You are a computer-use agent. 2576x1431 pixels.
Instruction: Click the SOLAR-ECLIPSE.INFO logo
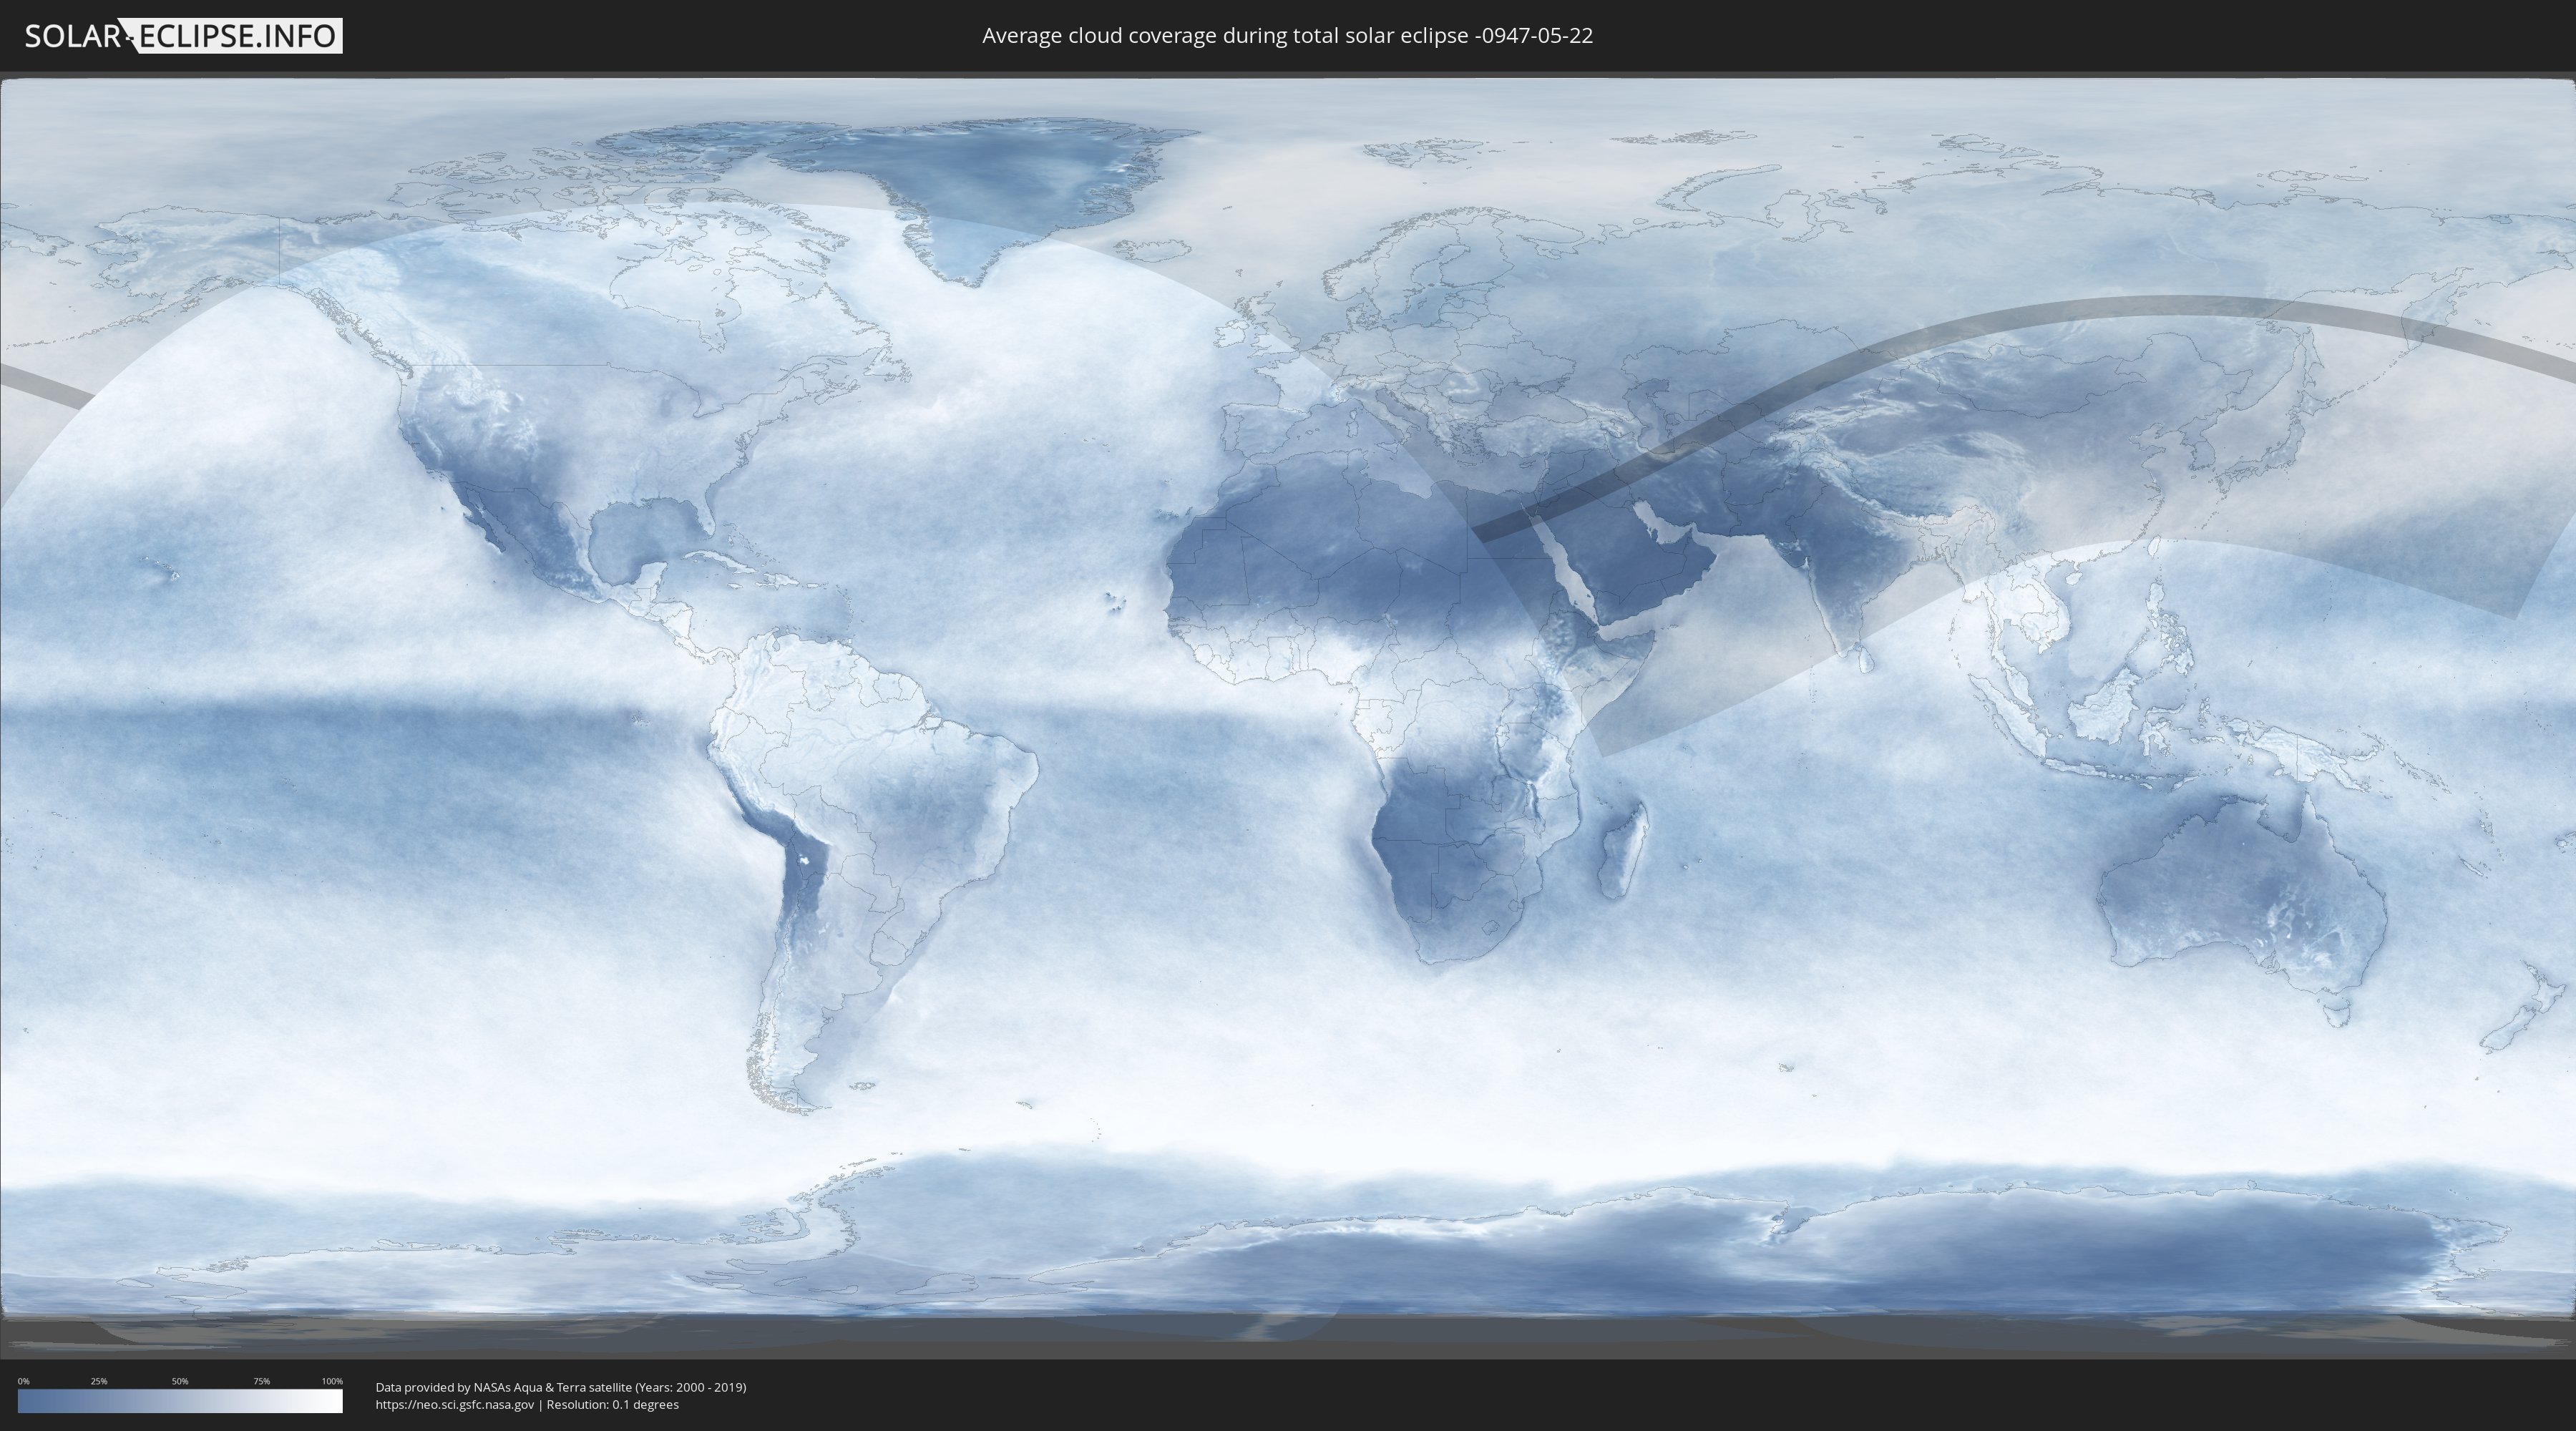point(183,36)
